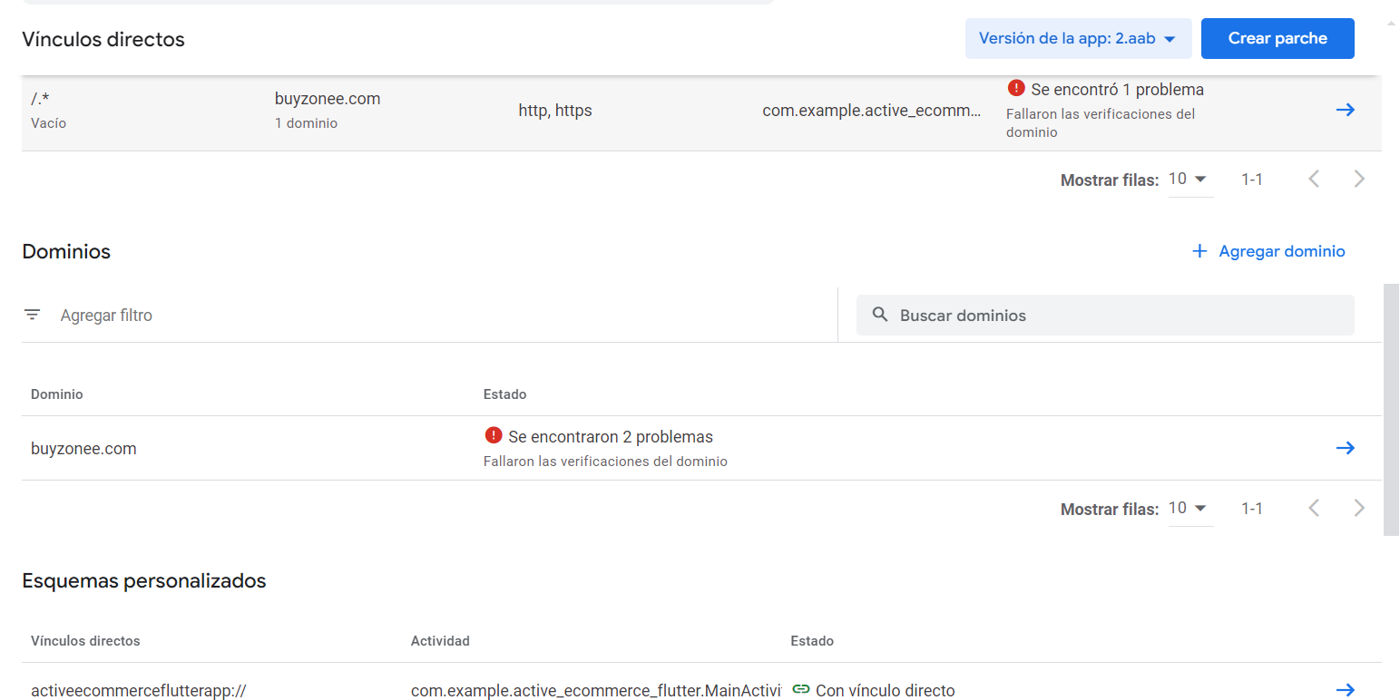This screenshot has width=1400, height=700.
Task: Go to next page in the deep links table
Action: (x=1358, y=179)
